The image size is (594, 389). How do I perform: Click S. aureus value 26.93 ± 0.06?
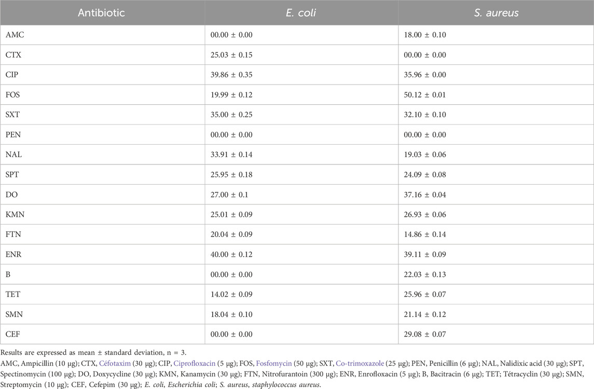pyautogui.click(x=425, y=214)
